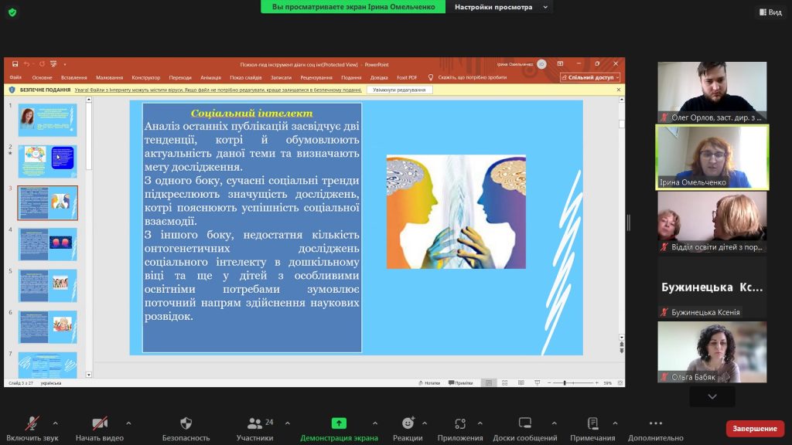Select slide 4 thumbnail in panel
Viewport: 792px width, 445px height.
(48, 243)
